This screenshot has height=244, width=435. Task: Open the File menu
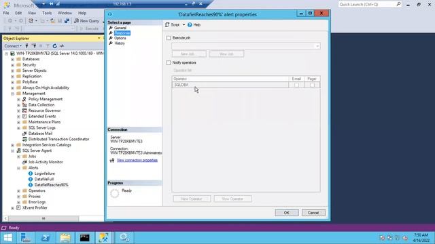point(6,13)
